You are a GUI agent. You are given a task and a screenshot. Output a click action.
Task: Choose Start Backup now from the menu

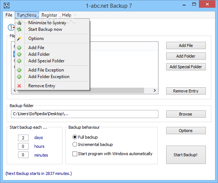coord(52,29)
